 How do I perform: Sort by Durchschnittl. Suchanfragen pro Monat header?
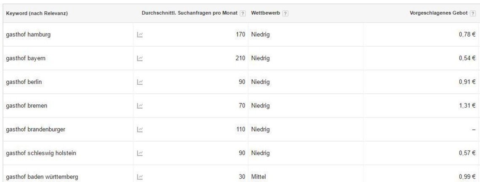coord(189,13)
